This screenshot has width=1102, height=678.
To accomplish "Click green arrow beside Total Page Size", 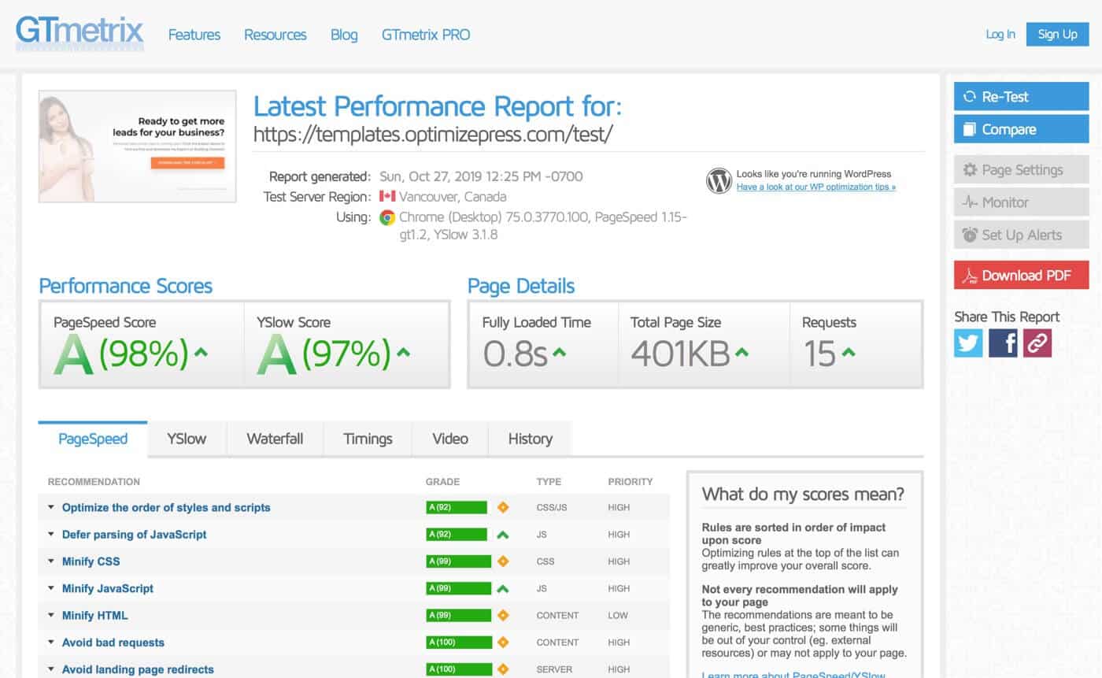I will 741,353.
